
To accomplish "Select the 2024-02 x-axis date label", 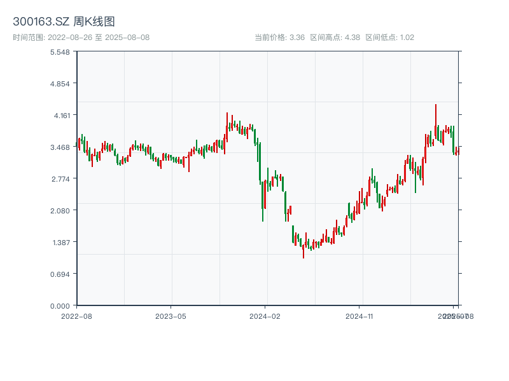I will pyautogui.click(x=265, y=316).
